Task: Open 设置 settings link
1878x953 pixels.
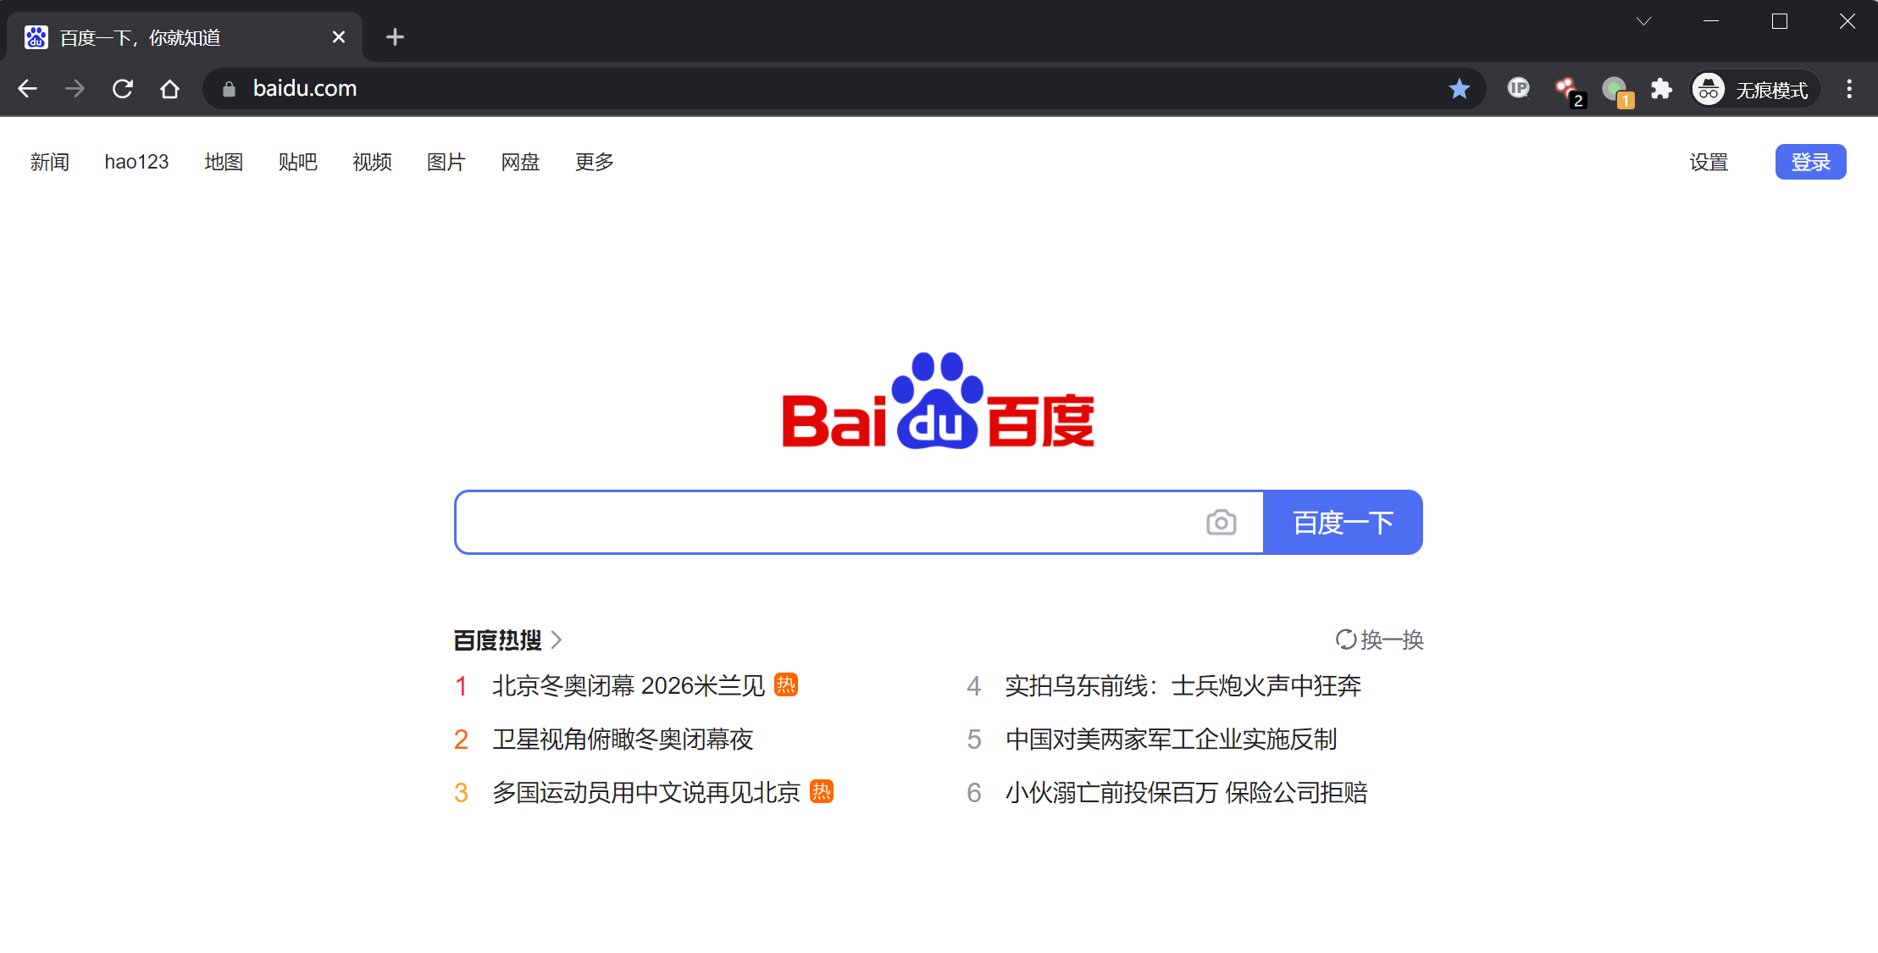Action: pyautogui.click(x=1709, y=162)
